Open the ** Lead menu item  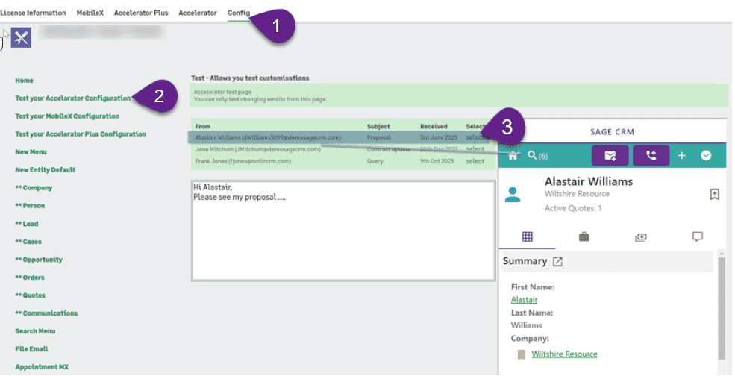click(27, 224)
